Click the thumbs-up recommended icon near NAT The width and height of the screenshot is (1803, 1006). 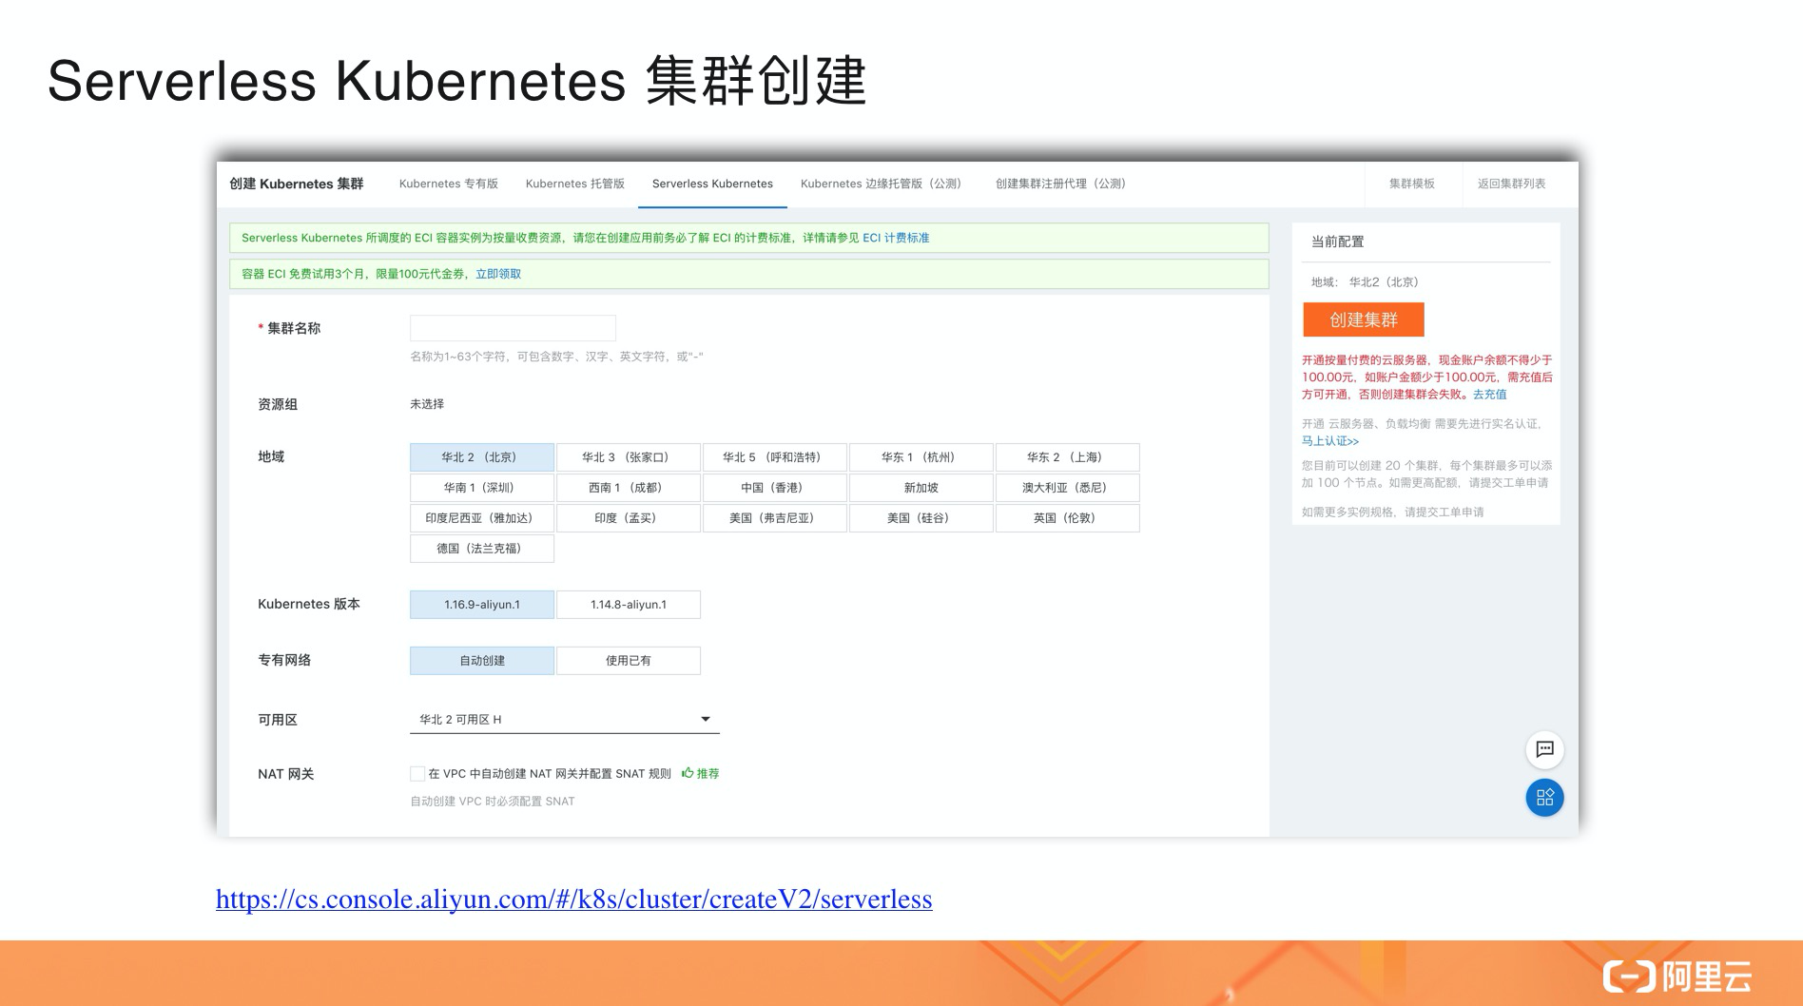coord(688,773)
